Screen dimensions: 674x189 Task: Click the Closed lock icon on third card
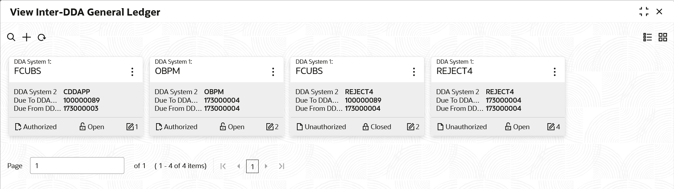coord(365,127)
